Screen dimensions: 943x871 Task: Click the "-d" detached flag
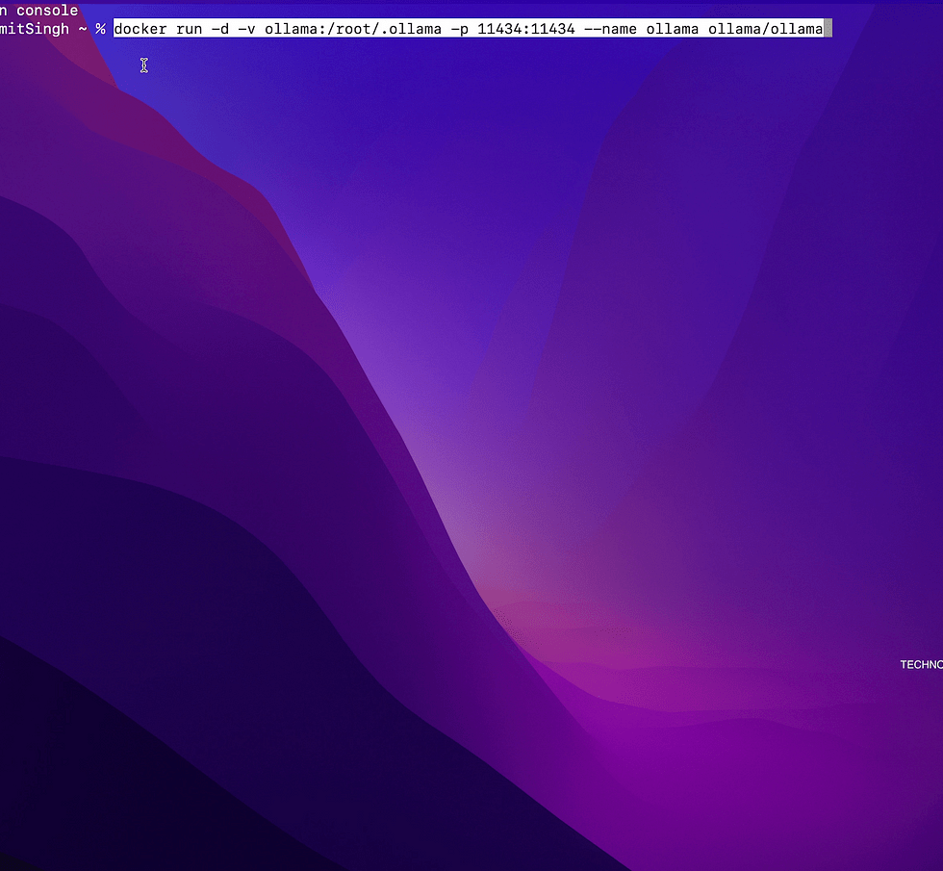[220, 29]
